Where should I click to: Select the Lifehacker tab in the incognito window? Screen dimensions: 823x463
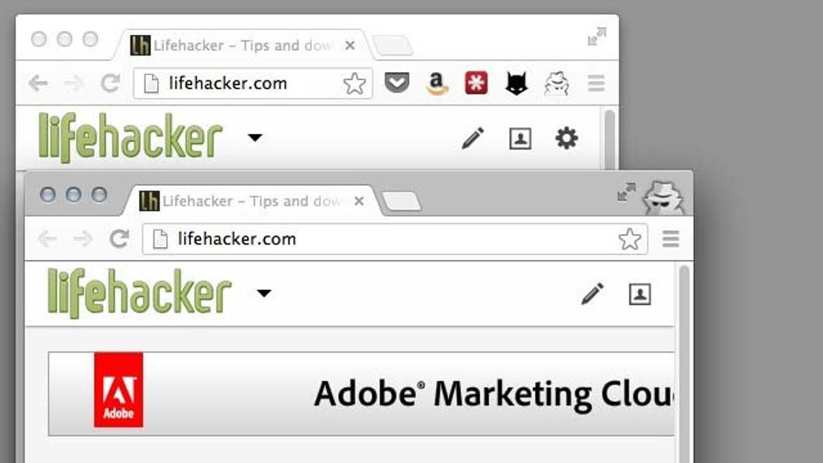252,201
